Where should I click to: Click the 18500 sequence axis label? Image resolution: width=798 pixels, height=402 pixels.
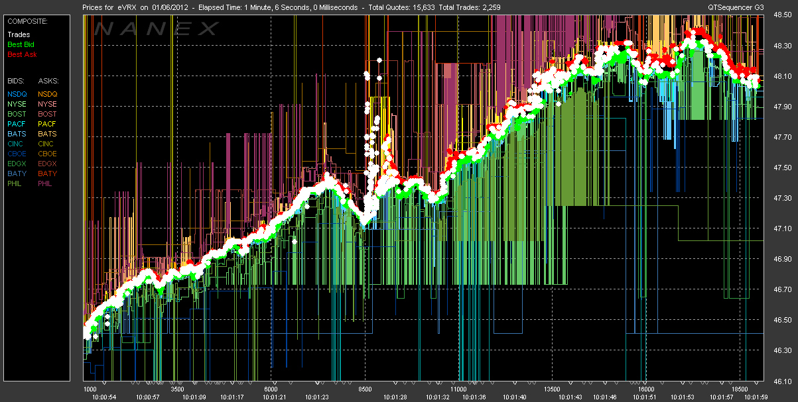(x=739, y=389)
